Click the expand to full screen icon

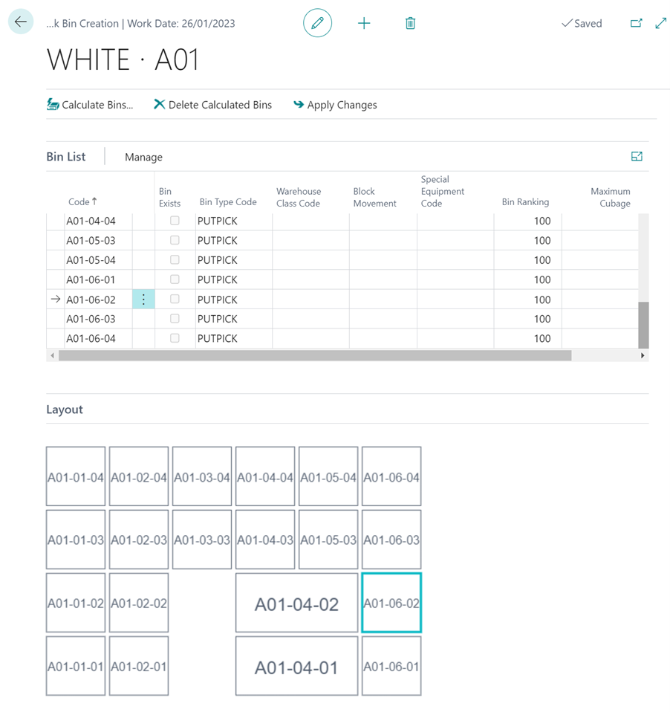click(x=660, y=24)
